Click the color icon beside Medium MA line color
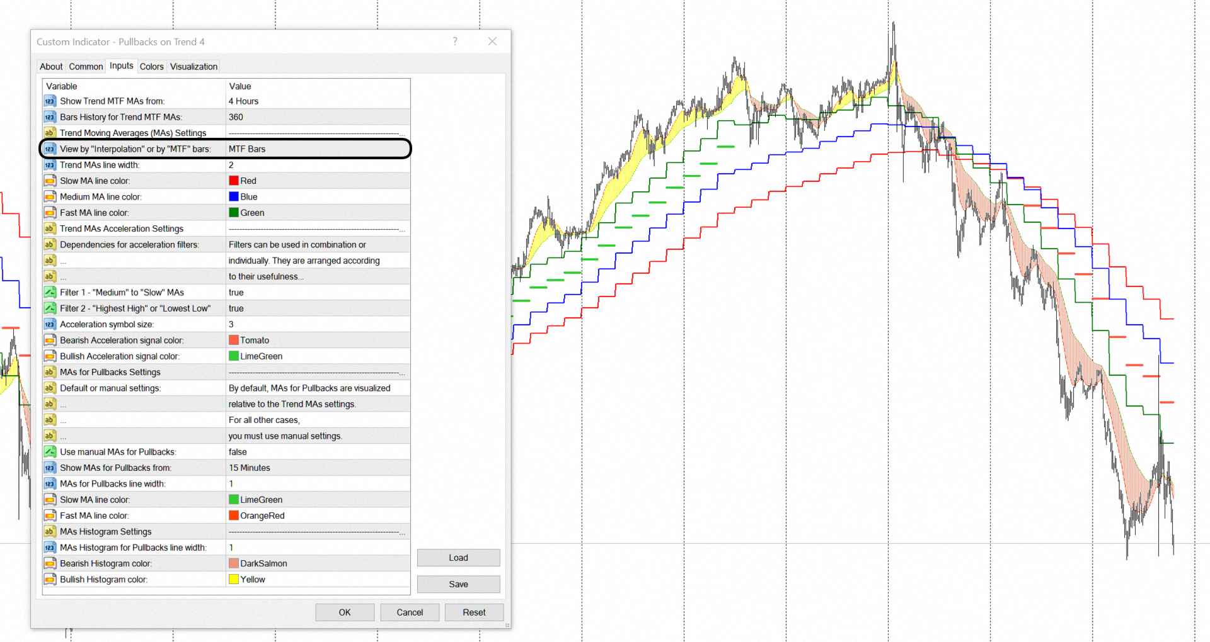1210x642 pixels. point(50,197)
